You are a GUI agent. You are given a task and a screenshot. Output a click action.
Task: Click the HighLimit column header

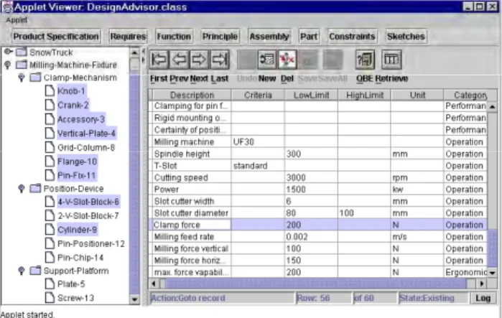(x=365, y=95)
